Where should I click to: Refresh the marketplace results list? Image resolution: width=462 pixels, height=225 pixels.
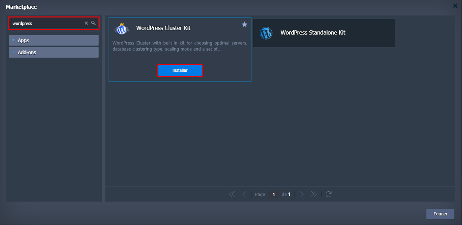pos(329,194)
